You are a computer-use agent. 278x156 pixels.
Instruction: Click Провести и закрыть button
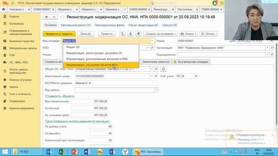pos(59,34)
